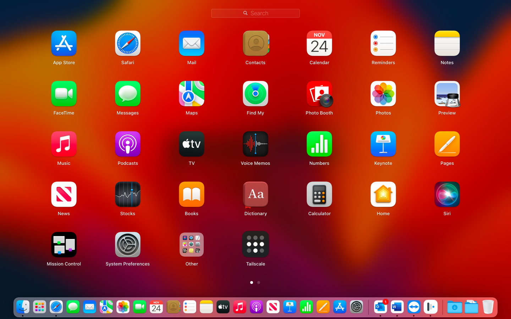Open the Podcasts app in the grid
Viewport: 511px width, 319px height.
pos(127,144)
